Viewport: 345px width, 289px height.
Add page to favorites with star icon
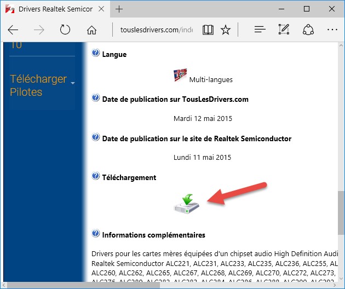coord(226,30)
